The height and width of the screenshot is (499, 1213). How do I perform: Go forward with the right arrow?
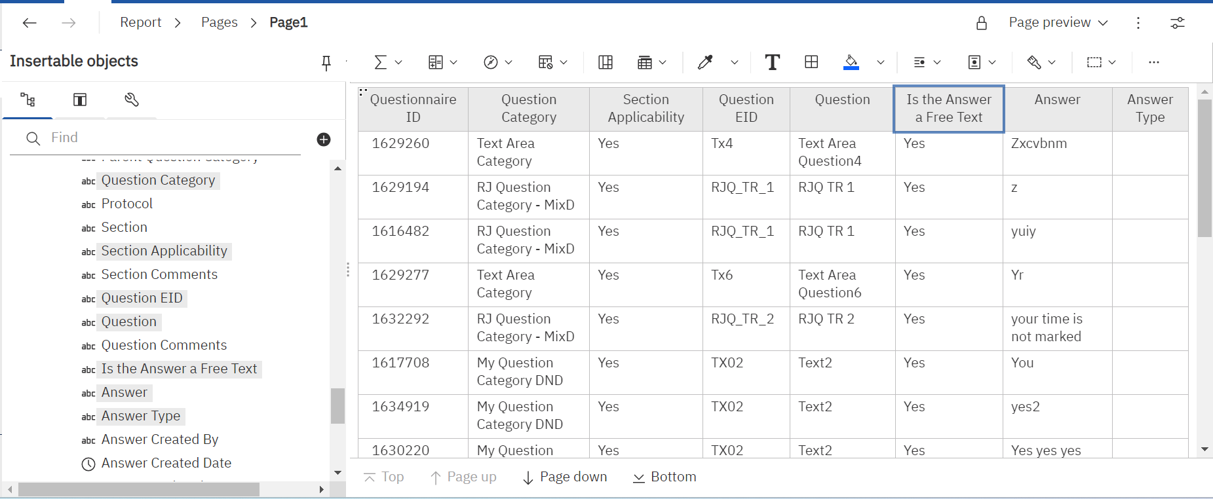[x=68, y=23]
